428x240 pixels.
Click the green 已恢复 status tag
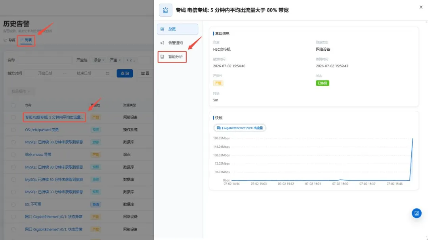323,83
